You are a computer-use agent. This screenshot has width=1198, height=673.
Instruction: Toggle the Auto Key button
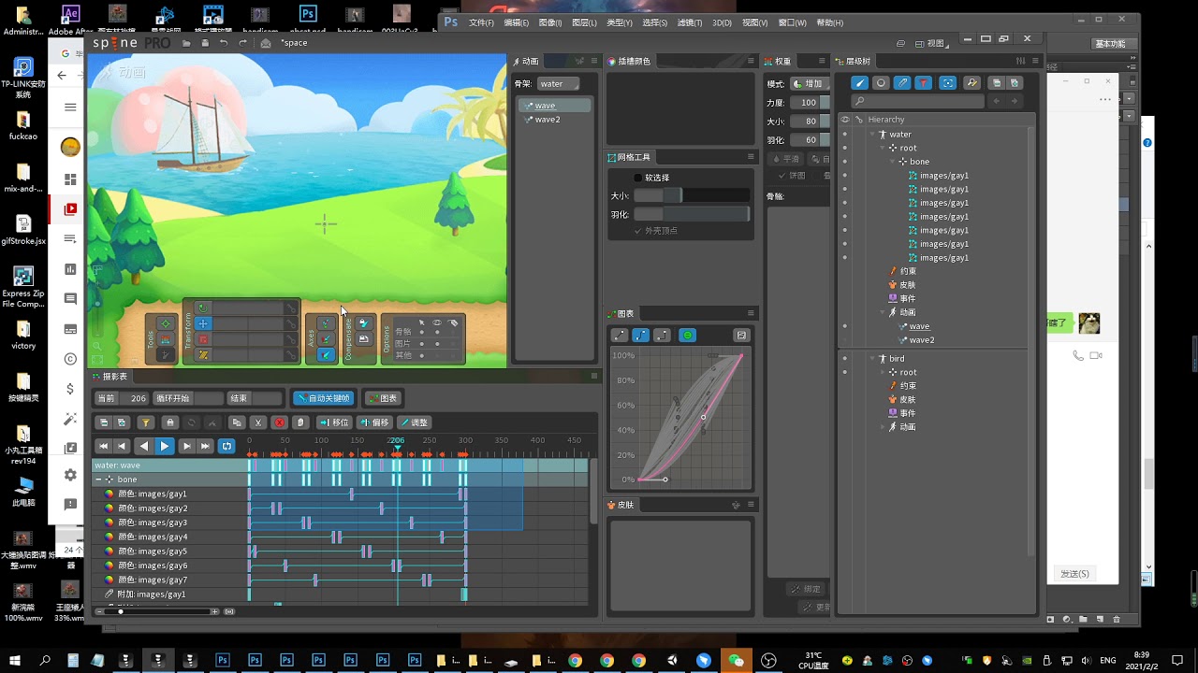[324, 398]
